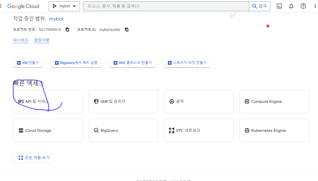Click the plus icon on 스토리지 버킷 만들기

(x=170, y=63)
